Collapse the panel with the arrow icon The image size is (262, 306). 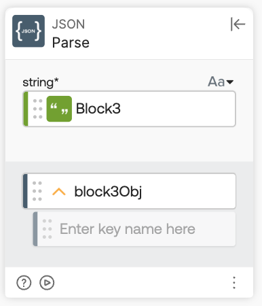point(238,24)
